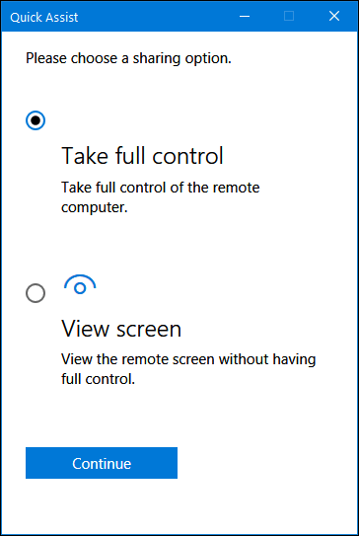
Task: Click the blue eye icon above View screen
Action: pyautogui.click(x=80, y=284)
